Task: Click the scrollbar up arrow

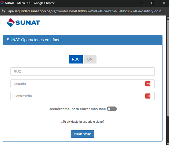Action: (168, 17)
